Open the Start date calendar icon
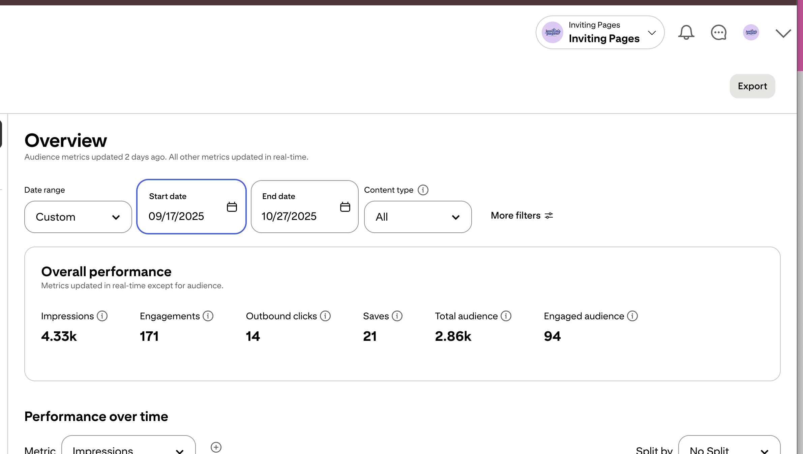Screen dimensions: 803x454 click(232, 207)
